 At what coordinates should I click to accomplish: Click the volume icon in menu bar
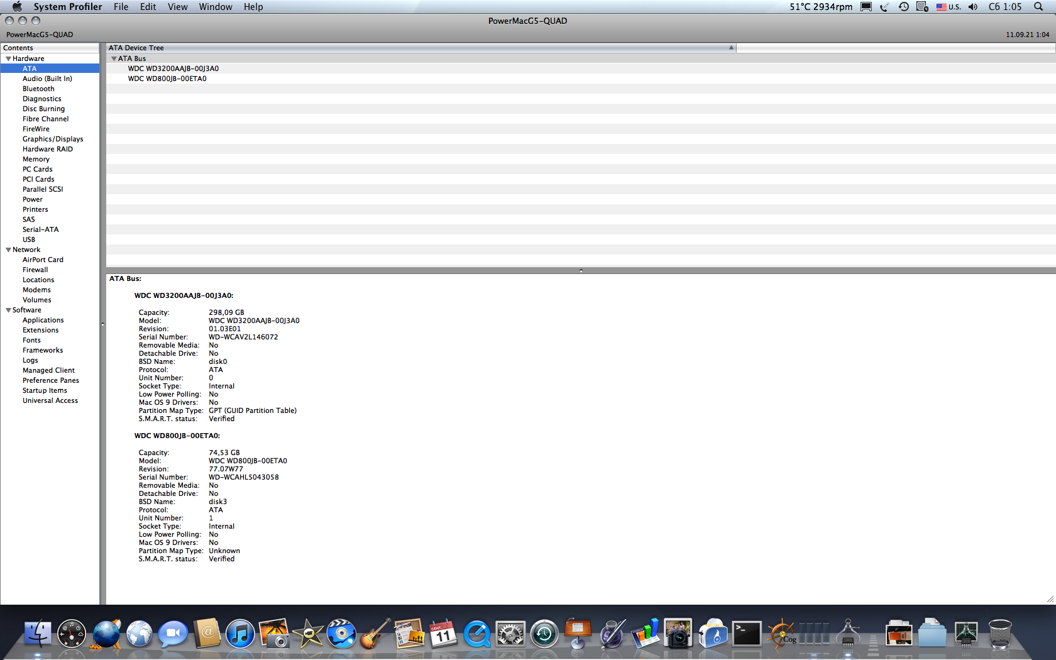(973, 7)
